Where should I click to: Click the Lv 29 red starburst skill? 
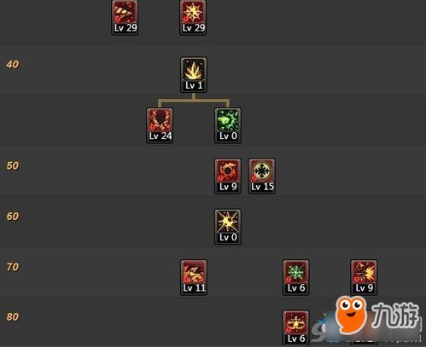coord(193,17)
